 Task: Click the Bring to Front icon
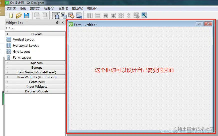45,16
